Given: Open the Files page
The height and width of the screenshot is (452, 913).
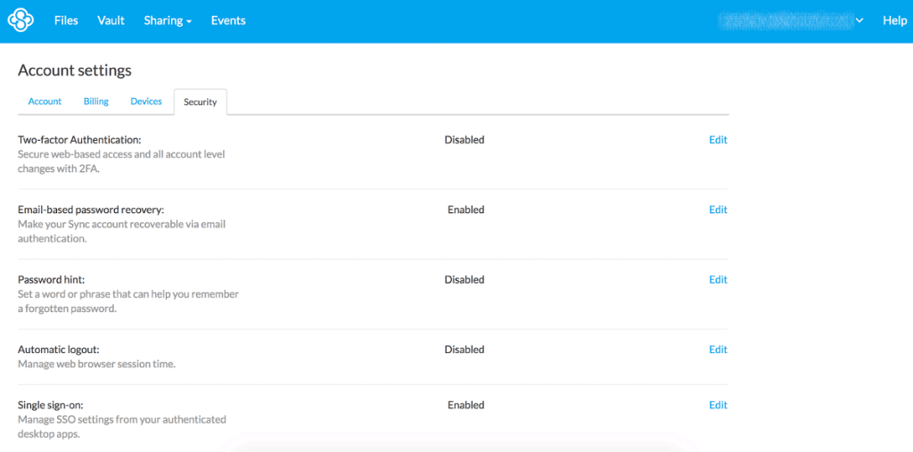Looking at the screenshot, I should [x=66, y=21].
